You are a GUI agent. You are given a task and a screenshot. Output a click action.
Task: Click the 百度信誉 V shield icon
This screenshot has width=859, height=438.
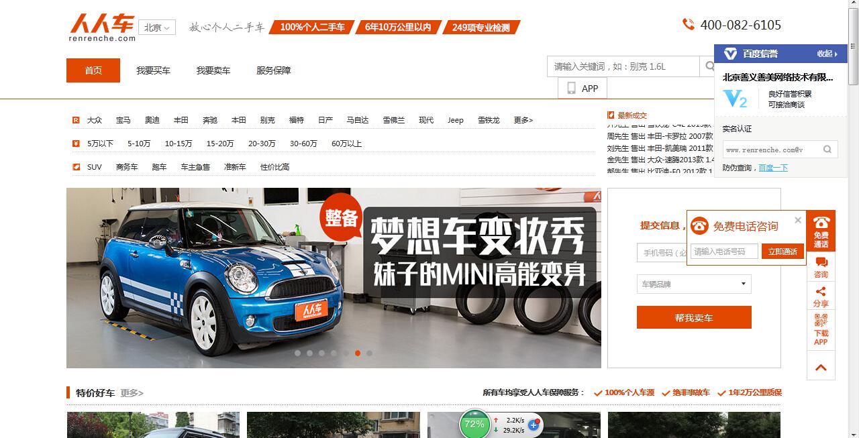(730, 54)
